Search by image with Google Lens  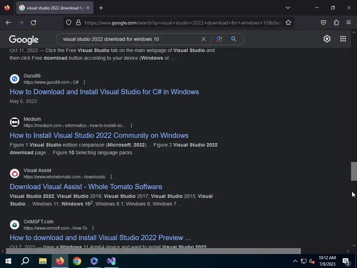coord(219,39)
